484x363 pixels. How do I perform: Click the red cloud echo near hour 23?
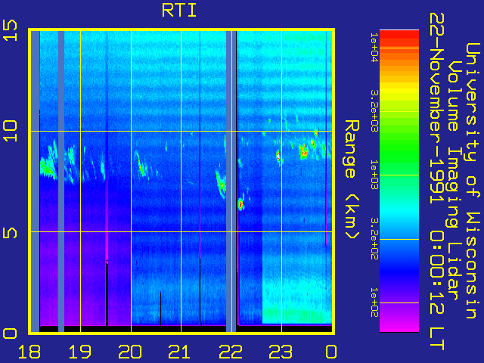click(x=279, y=156)
